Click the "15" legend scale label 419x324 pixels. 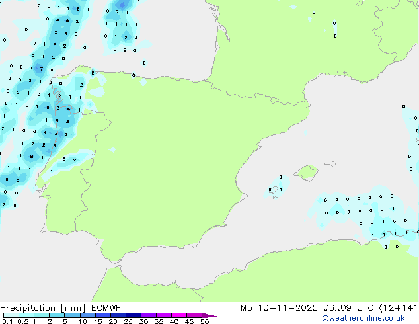(98, 321)
